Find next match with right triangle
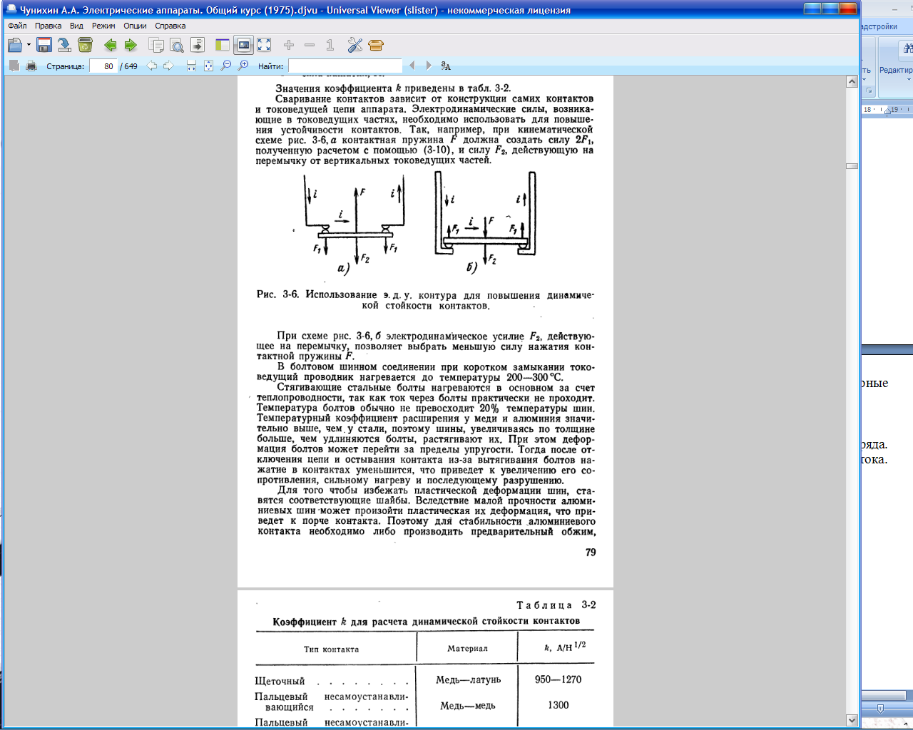 click(429, 66)
